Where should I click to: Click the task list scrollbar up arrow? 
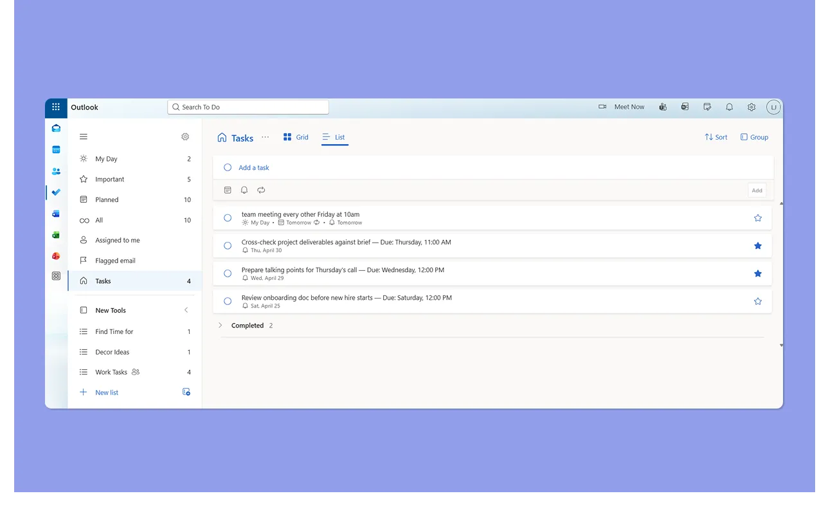[782, 203]
